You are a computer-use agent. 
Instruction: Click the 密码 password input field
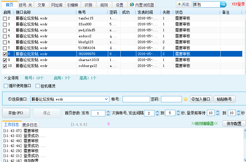point(171,99)
